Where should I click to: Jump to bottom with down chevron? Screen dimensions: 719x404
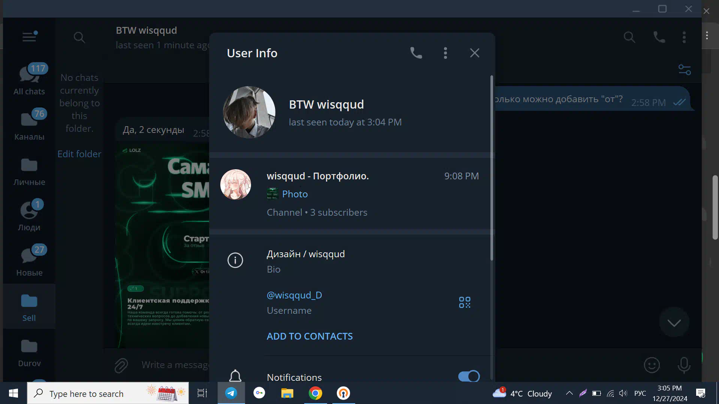(674, 322)
